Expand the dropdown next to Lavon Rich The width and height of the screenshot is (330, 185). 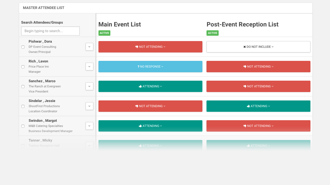tap(89, 67)
